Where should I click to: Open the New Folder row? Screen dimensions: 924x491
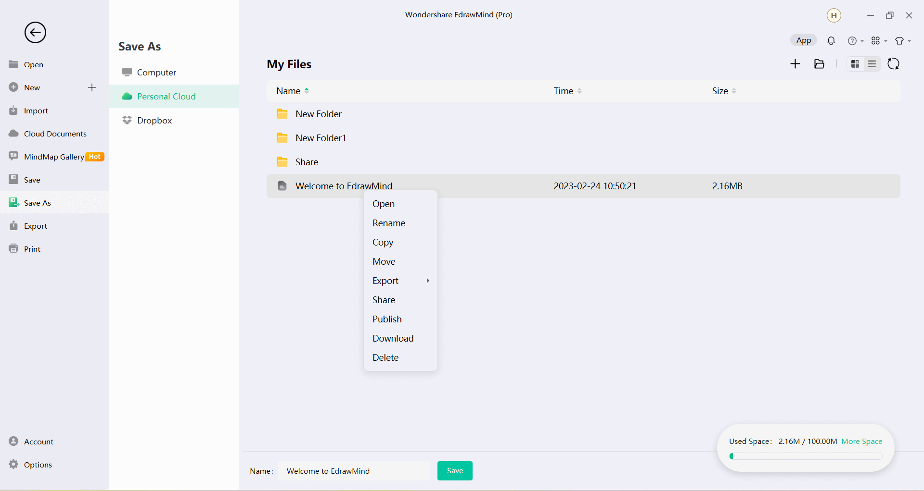click(583, 114)
